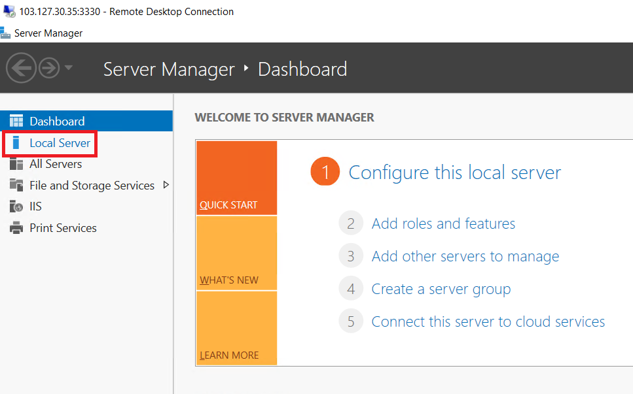Select the LEARN MORE tile

(x=236, y=328)
